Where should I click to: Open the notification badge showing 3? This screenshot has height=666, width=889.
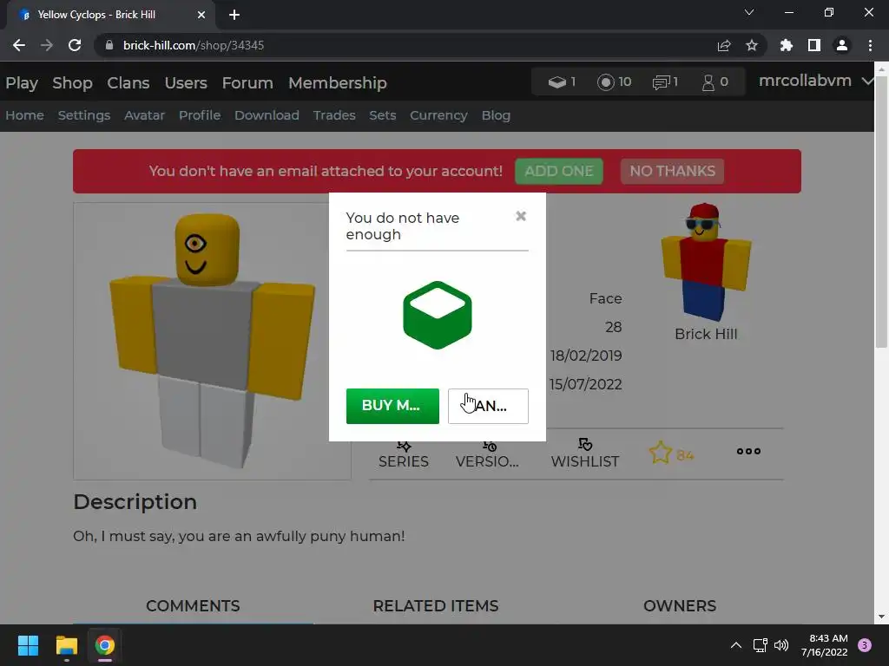[x=865, y=645]
